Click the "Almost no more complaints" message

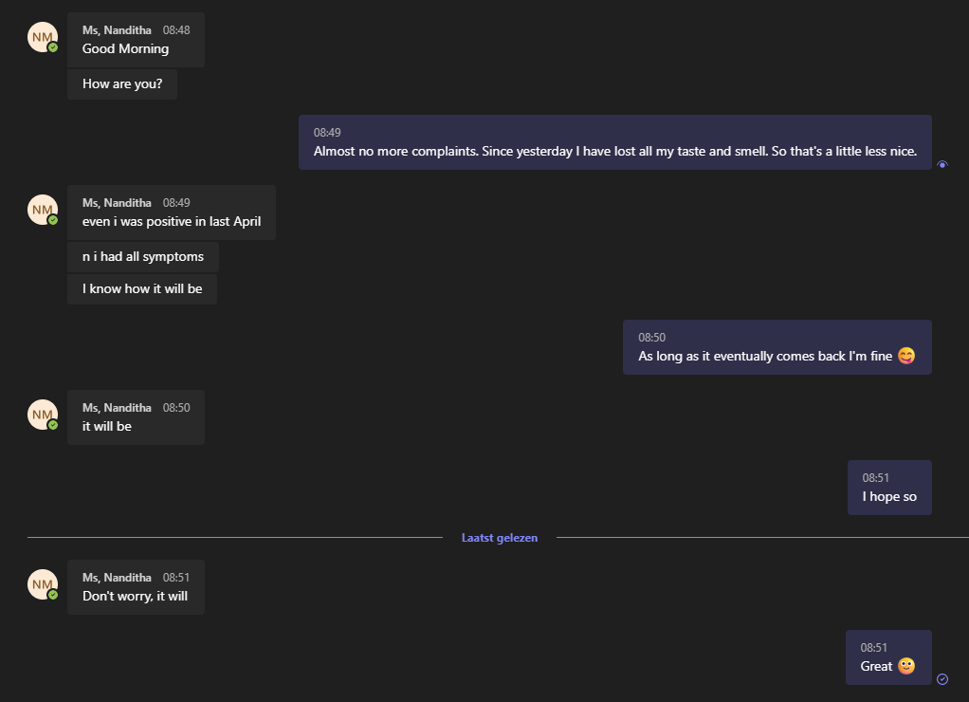[x=614, y=142]
